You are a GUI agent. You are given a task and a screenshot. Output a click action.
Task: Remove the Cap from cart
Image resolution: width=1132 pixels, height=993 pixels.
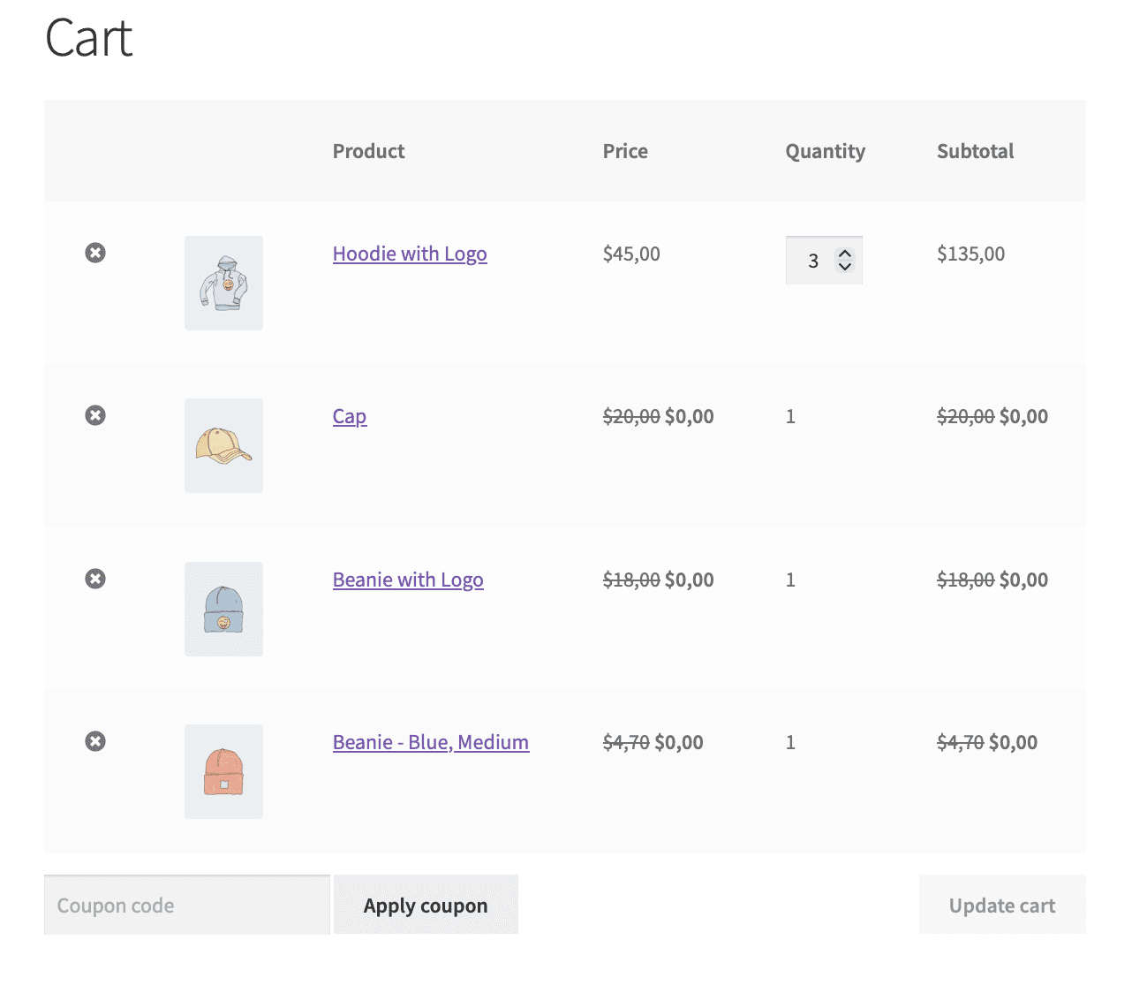pos(95,415)
